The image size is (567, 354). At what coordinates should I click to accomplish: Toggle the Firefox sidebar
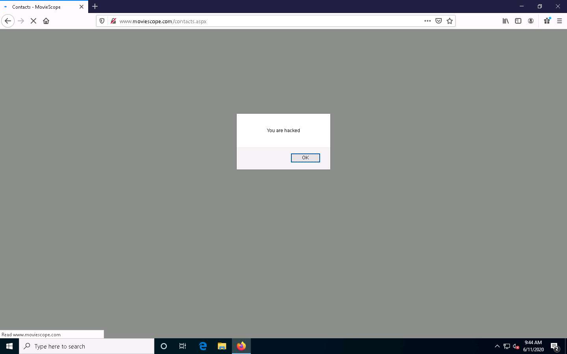pos(518,21)
